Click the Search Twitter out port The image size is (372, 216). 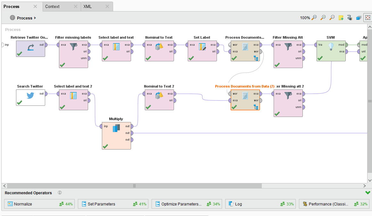pyautogui.click(x=46, y=94)
